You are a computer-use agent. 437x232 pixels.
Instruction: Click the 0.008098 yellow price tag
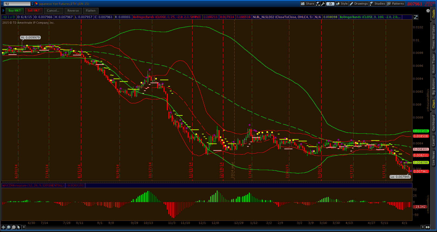421,162
